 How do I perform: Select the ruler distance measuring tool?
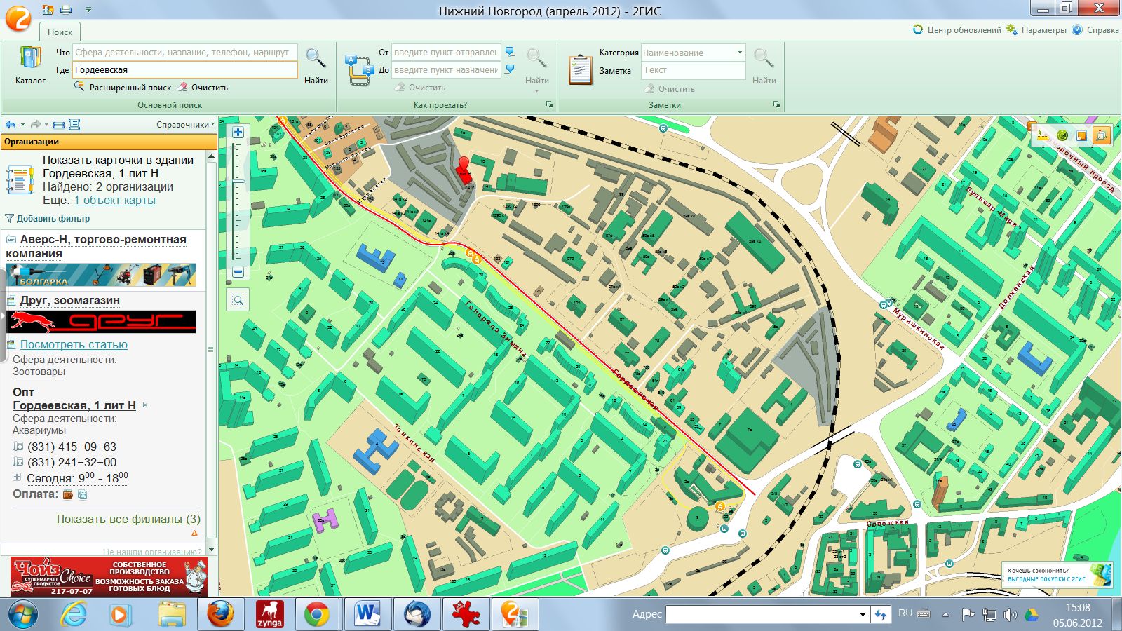pyautogui.click(x=1042, y=135)
